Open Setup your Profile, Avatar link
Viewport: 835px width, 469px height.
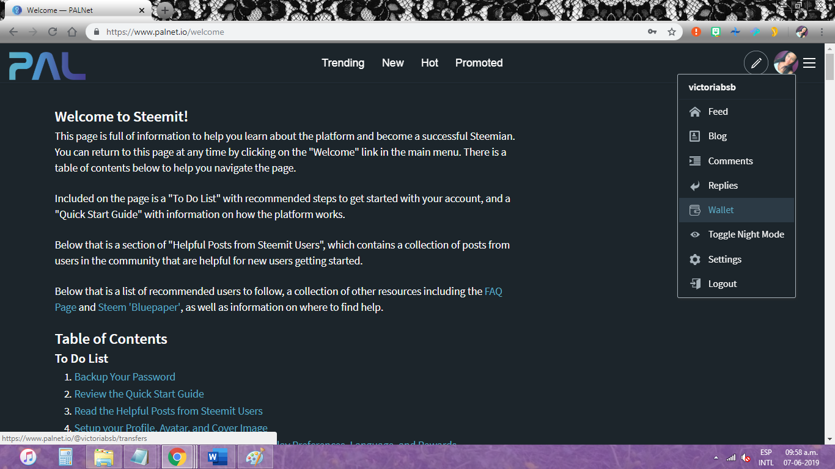(171, 428)
